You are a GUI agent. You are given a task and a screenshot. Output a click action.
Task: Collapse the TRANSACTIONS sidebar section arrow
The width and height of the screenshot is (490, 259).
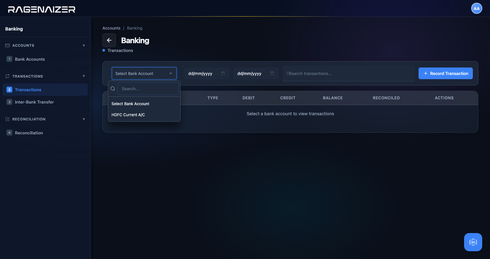[x=84, y=76]
